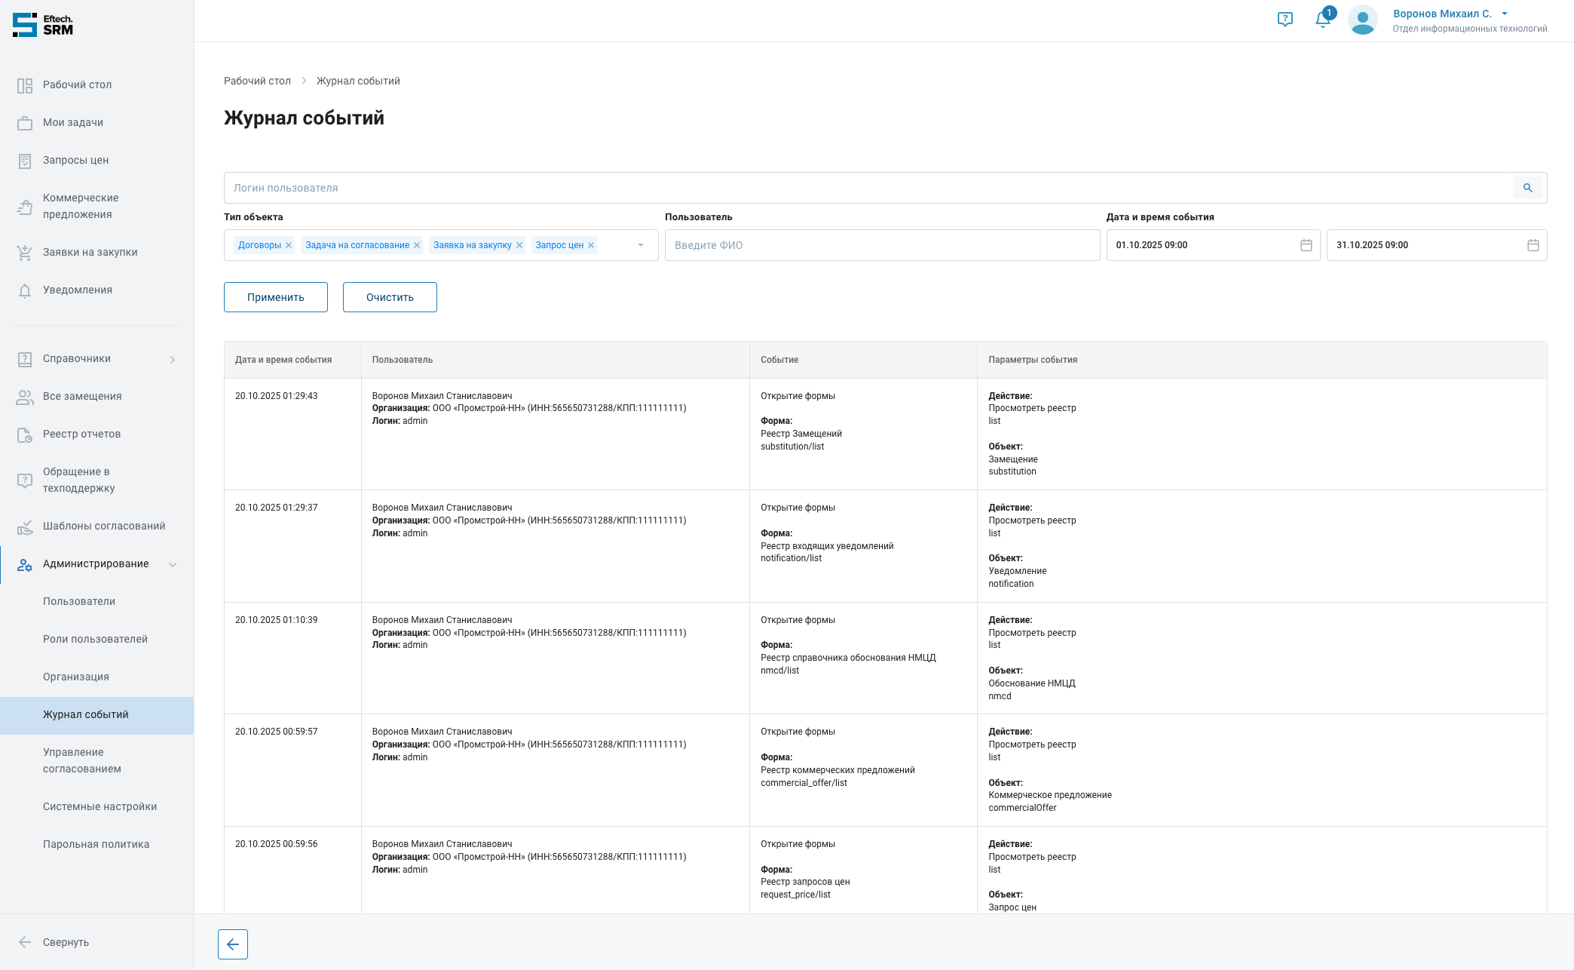Screen dimensions: 1574x970
Task: Expand the Справочники submenu
Action: (x=173, y=359)
